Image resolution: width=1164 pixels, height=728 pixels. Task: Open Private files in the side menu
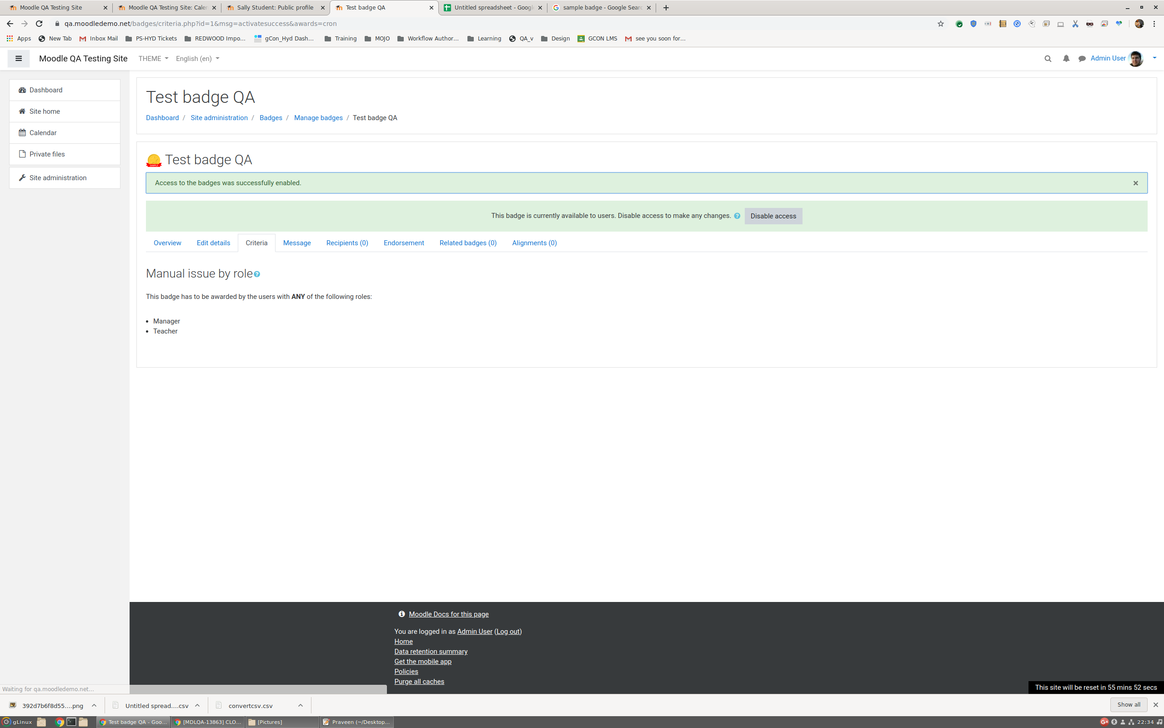pyautogui.click(x=65, y=154)
